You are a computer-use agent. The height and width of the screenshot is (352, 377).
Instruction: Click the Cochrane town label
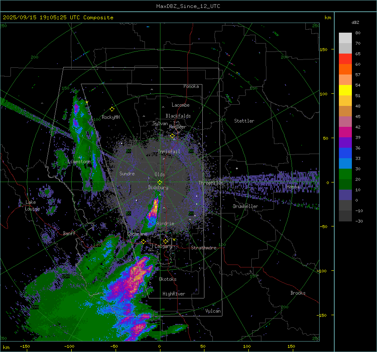click(x=137, y=234)
